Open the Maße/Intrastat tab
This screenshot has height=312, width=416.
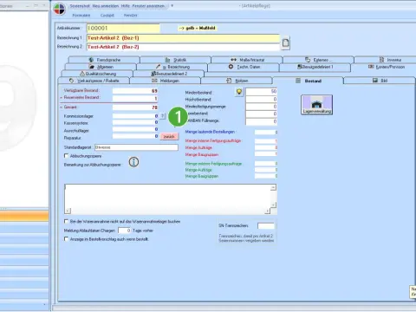point(247,60)
